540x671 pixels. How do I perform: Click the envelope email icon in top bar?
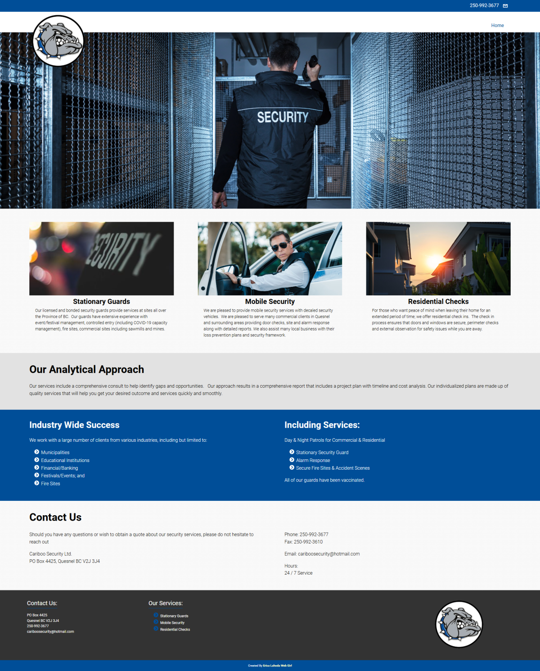[x=505, y=6]
